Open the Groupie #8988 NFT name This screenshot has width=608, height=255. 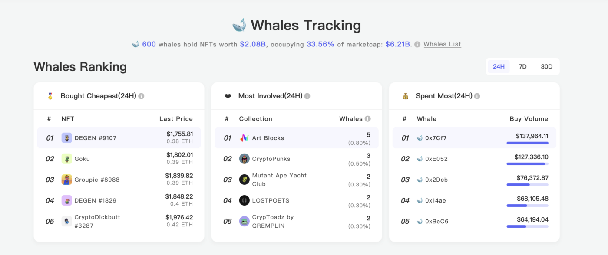[x=97, y=180]
